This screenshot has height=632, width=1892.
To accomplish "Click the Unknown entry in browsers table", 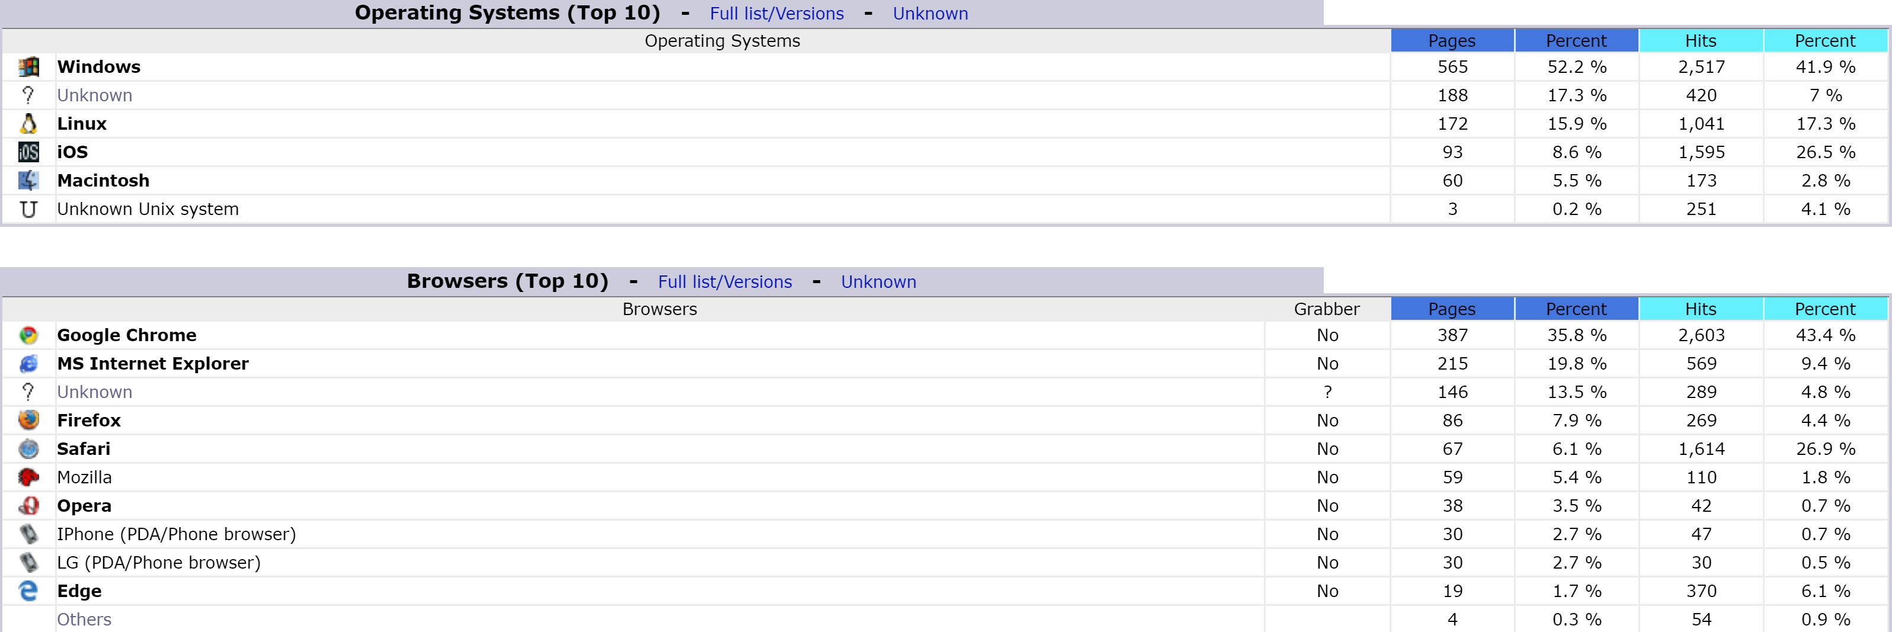I will pyautogui.click(x=95, y=392).
